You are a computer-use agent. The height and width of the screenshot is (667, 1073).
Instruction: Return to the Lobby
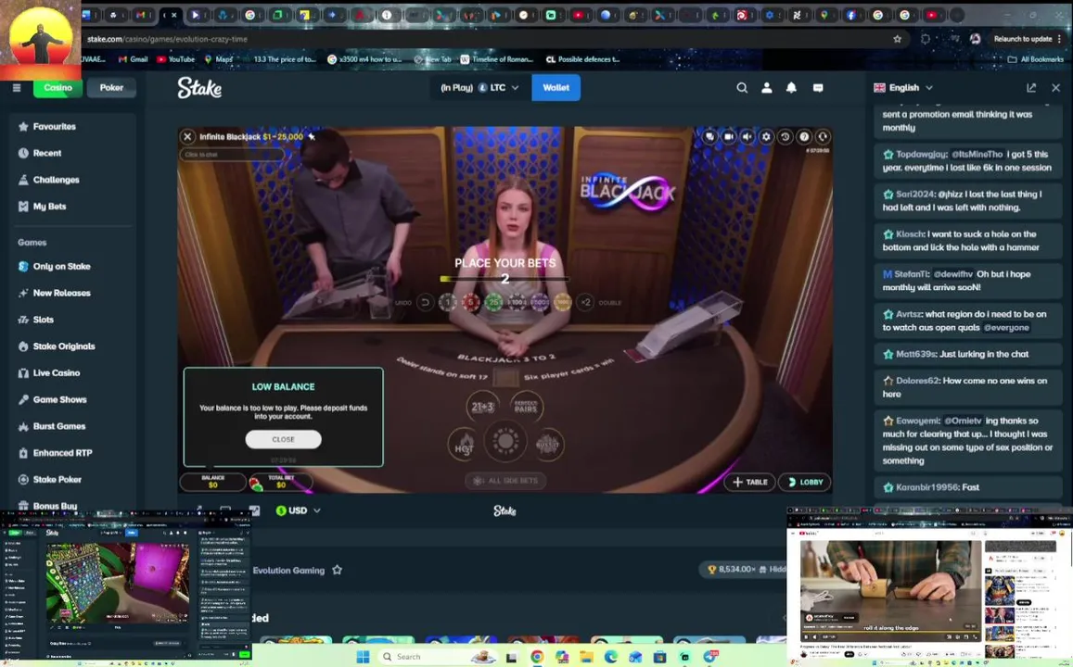[x=805, y=482]
